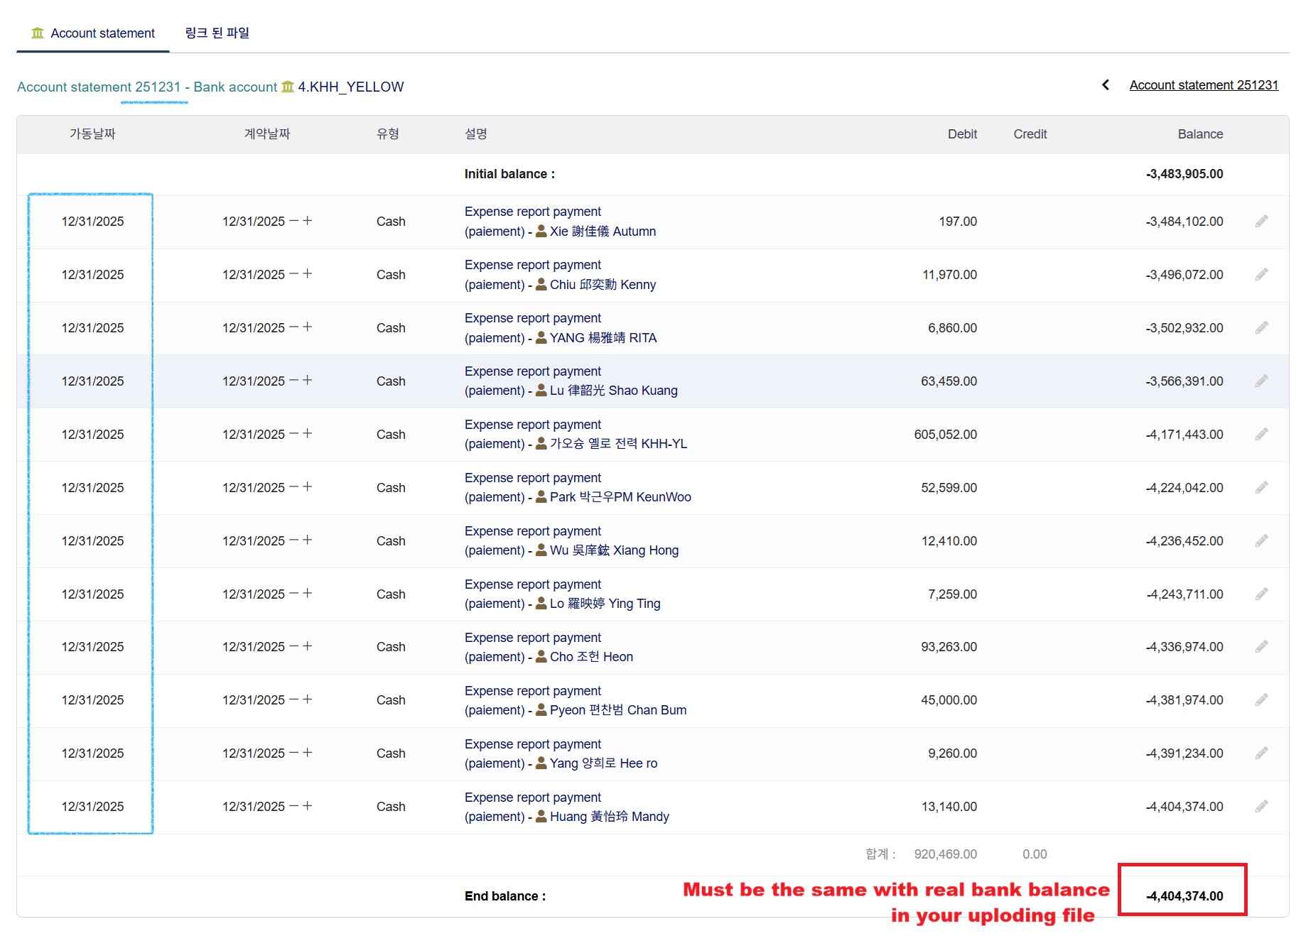Open the Account statement tab

coord(93,33)
